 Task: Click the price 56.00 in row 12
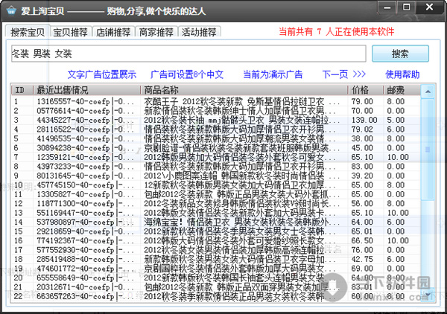[362, 204]
